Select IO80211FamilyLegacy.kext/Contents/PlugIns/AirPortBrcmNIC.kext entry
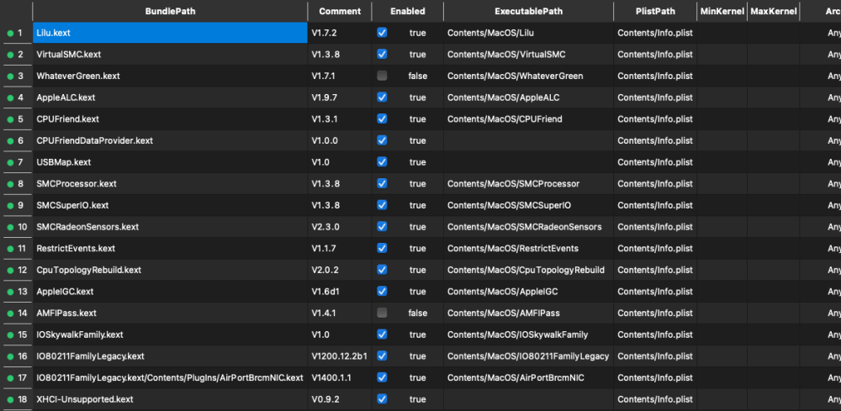This screenshot has height=411, width=841. click(170, 377)
